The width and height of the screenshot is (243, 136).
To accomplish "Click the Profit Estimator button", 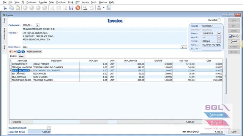I will coord(34,52).
